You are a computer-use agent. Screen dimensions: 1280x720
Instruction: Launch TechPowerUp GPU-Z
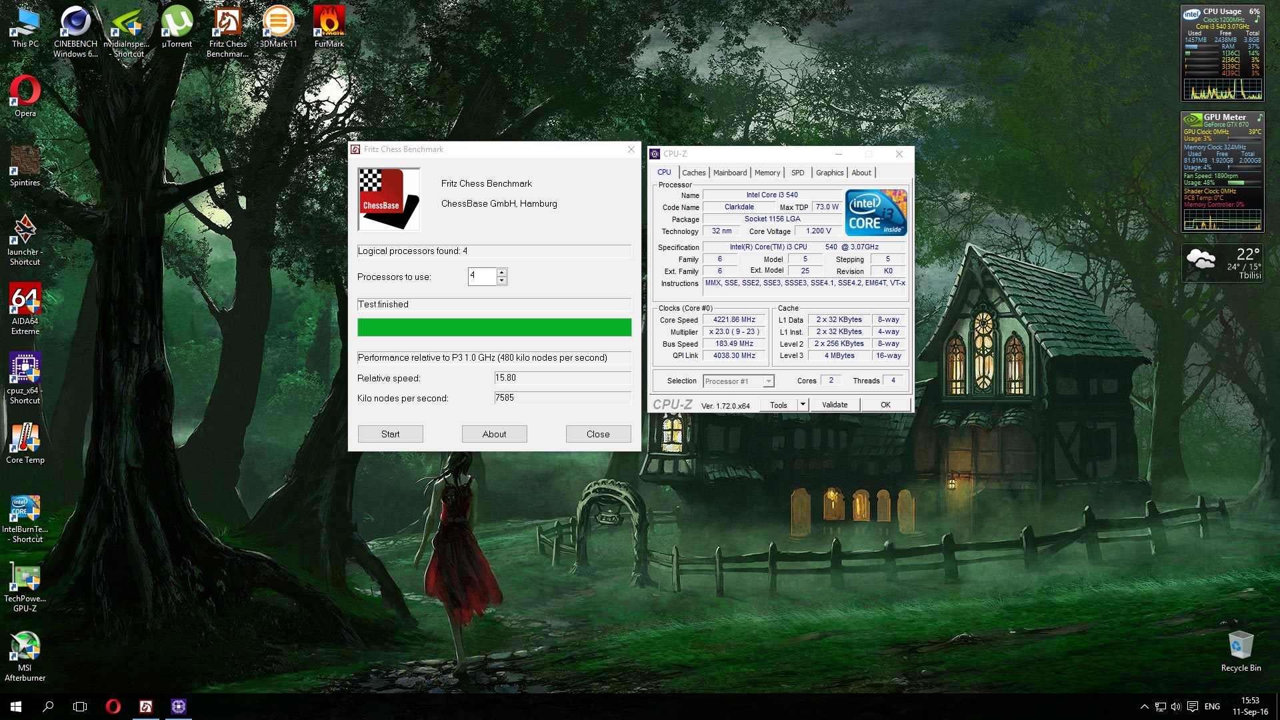pos(25,577)
